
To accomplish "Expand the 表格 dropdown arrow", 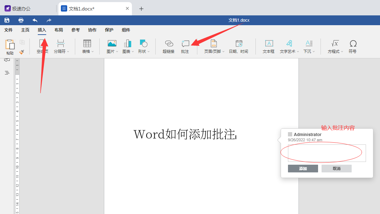I will pos(93,51).
